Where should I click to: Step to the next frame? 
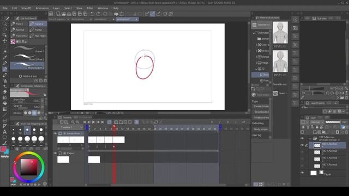click(x=98, y=122)
